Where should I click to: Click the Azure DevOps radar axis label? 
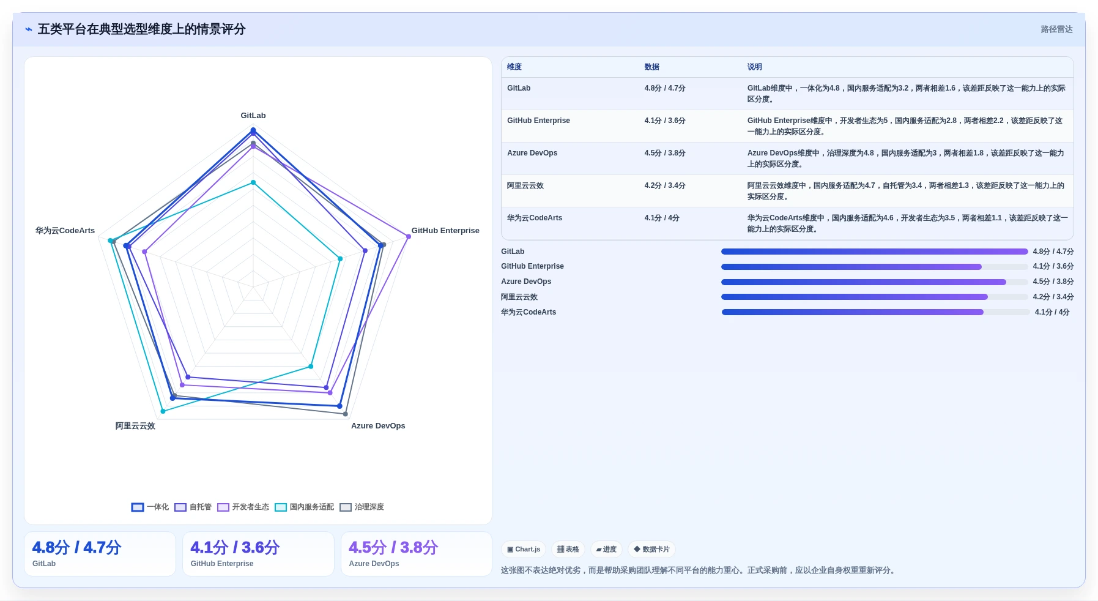click(378, 426)
